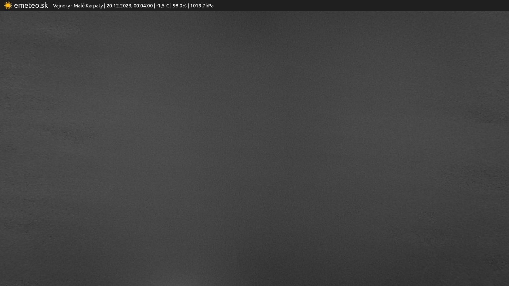The height and width of the screenshot is (286, 509).
Task: Click the sun logo icon
Action: pyautogui.click(x=8, y=6)
